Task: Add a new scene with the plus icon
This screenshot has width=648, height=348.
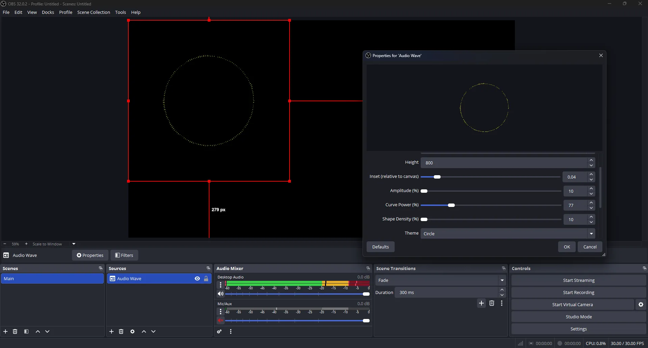Action: [x=5, y=331]
